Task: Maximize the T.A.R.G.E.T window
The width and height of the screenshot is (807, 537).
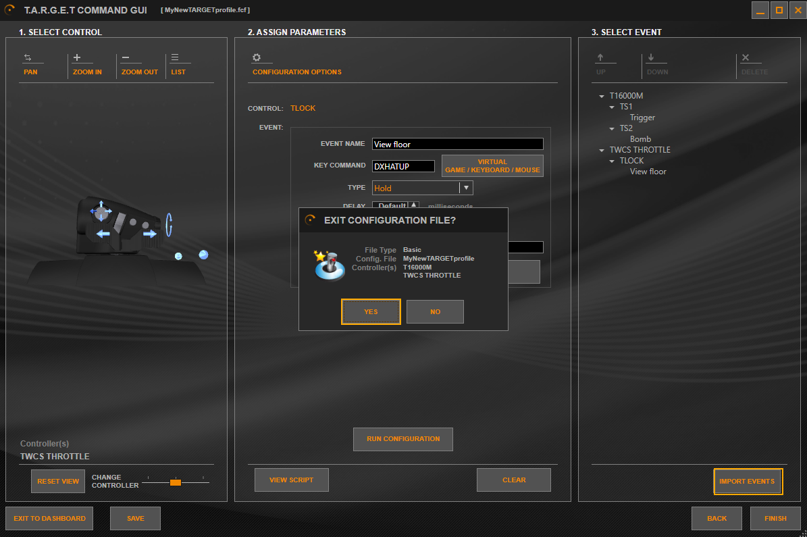Action: tap(779, 9)
